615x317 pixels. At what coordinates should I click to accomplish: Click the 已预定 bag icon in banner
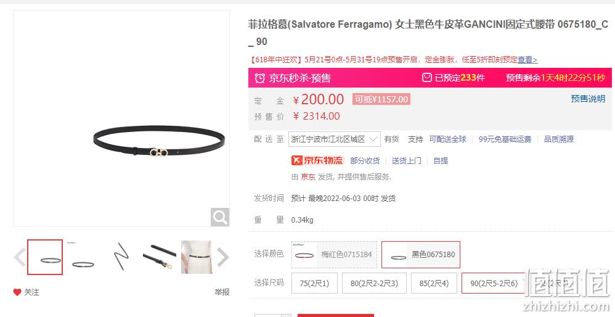[426, 78]
